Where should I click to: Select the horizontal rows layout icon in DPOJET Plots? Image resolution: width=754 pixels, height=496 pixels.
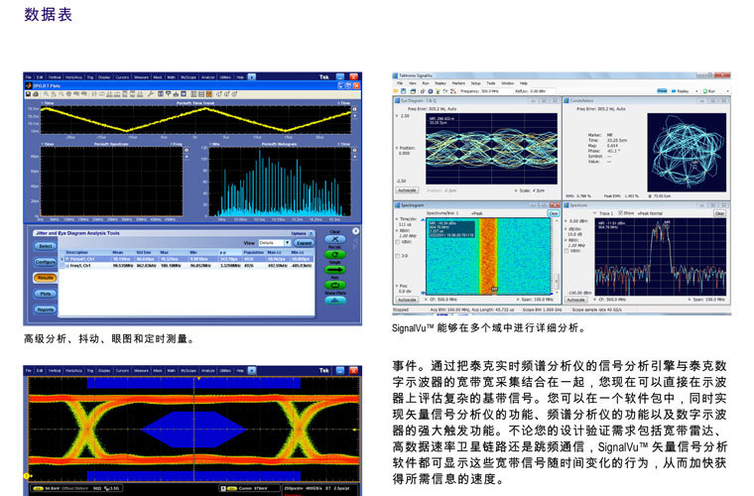[201, 94]
